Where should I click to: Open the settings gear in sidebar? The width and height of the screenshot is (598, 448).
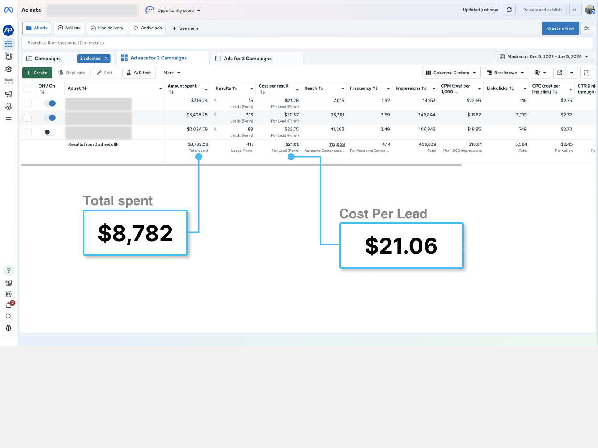pyautogui.click(x=8, y=294)
